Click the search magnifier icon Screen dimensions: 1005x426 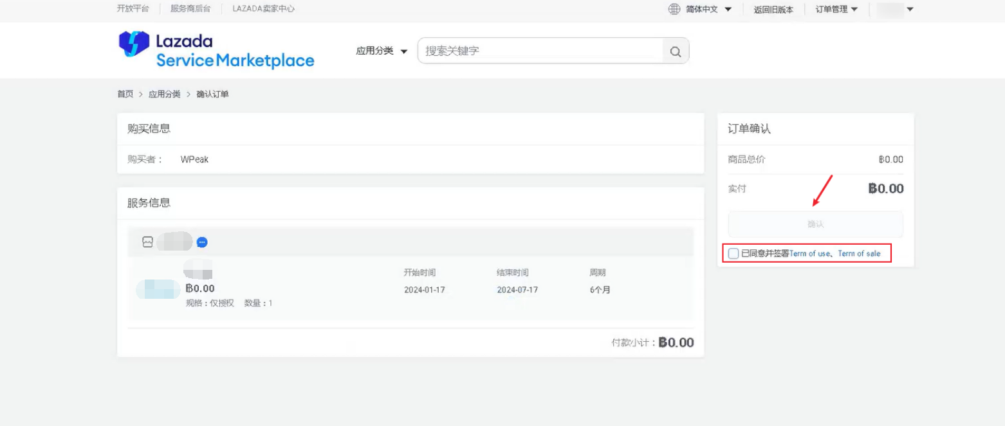(x=675, y=51)
